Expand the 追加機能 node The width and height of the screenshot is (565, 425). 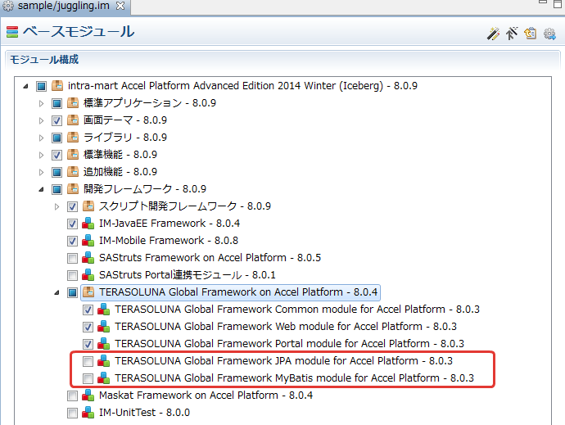(41, 172)
